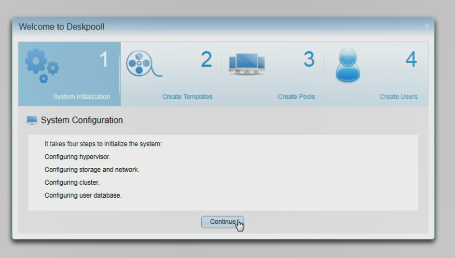This screenshot has width=455, height=258.
Task: Click the System Configuration monitor icon
Action: tap(32, 120)
